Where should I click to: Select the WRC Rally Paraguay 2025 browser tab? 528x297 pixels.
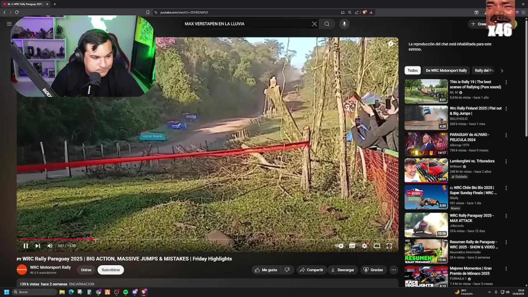(26, 4)
